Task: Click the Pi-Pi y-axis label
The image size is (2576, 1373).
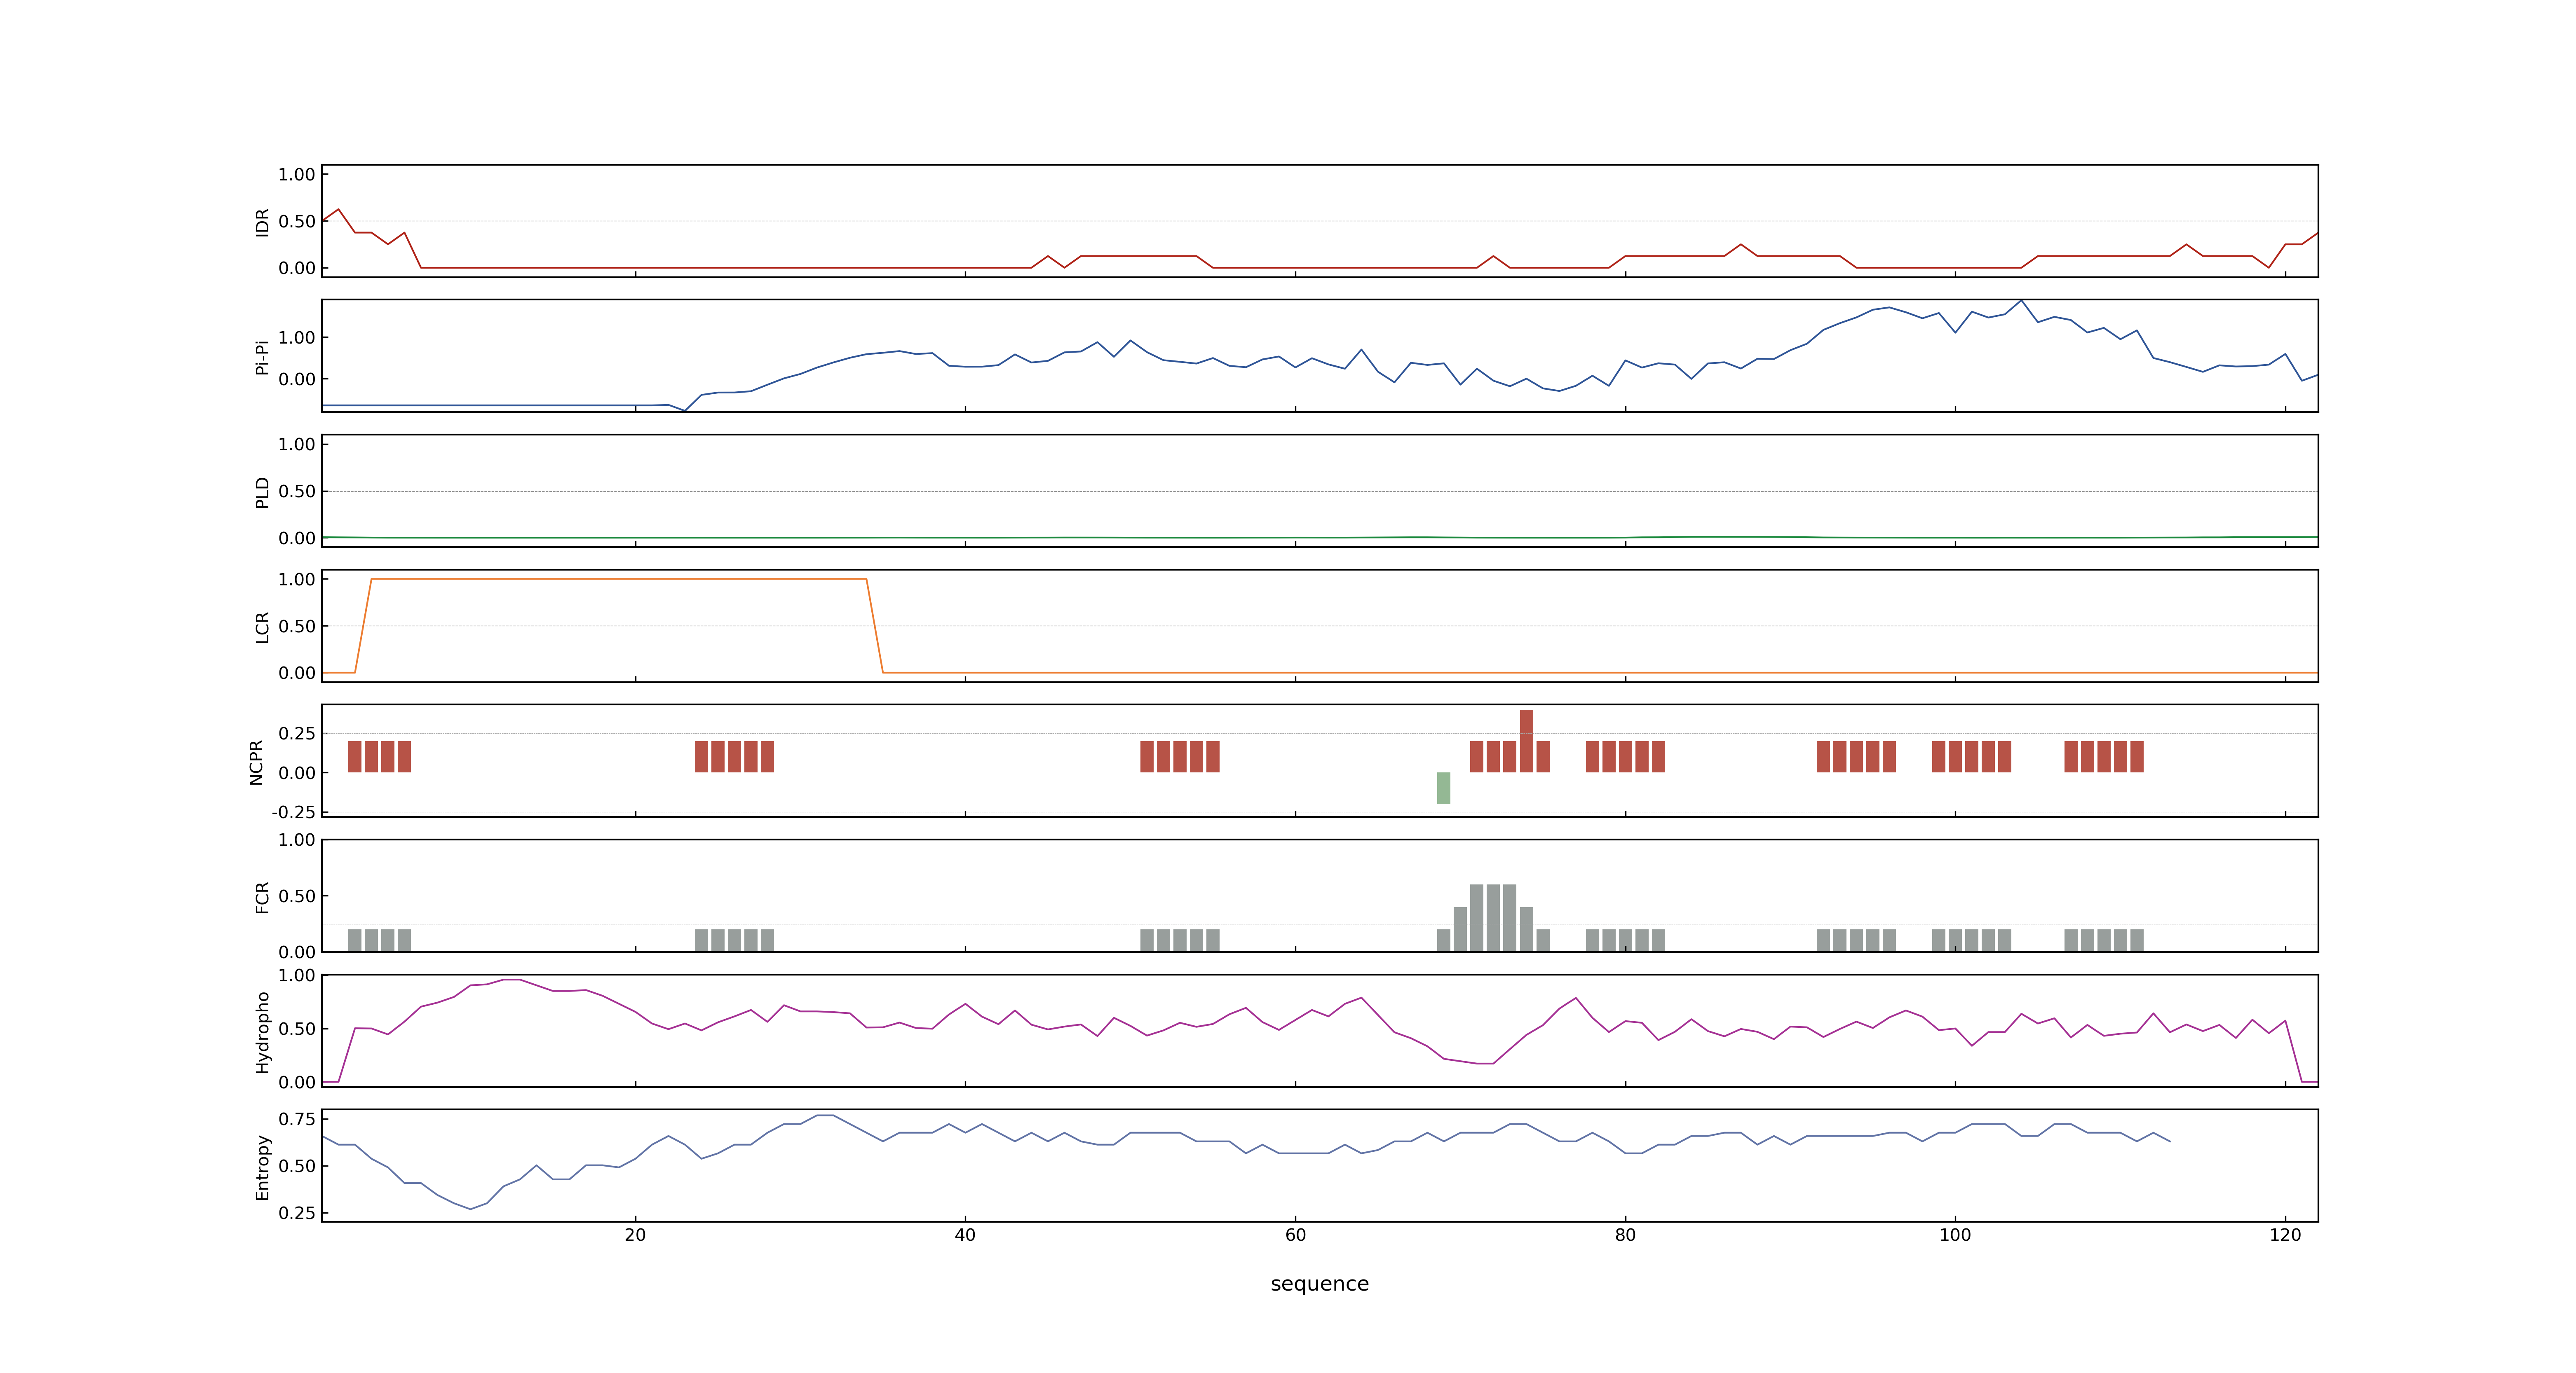Action: (x=262, y=357)
